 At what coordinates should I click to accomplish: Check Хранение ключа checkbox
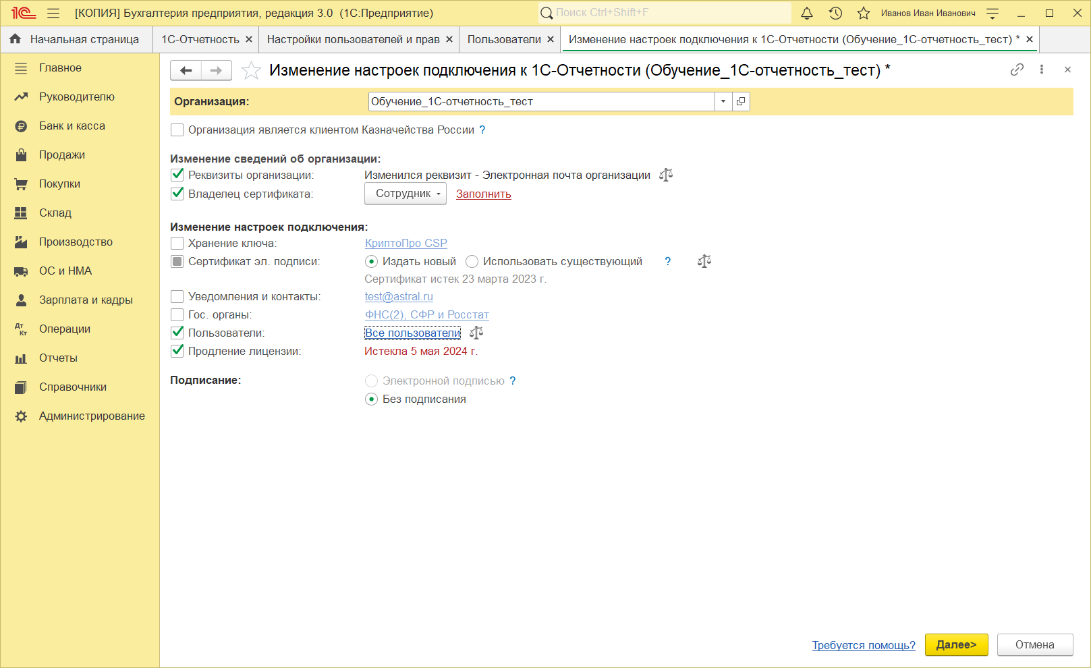pos(177,243)
